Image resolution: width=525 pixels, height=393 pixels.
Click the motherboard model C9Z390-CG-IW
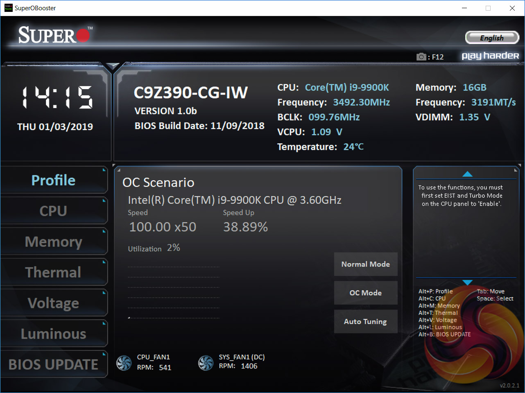point(191,93)
